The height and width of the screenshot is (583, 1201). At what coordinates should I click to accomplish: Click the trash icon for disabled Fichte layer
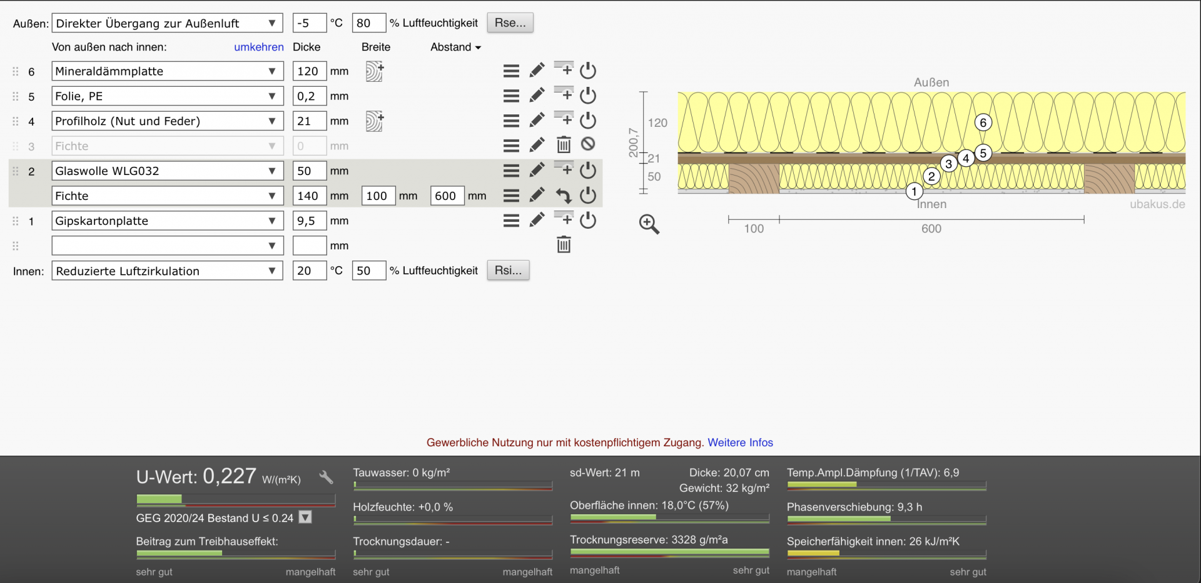point(564,145)
